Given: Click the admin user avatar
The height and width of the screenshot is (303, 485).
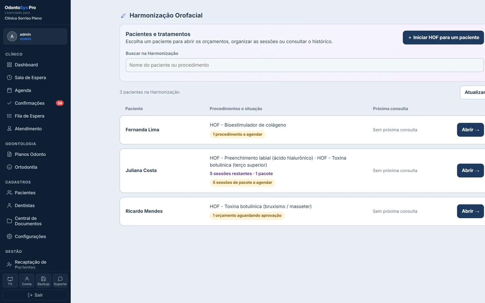Looking at the screenshot, I should point(12,36).
